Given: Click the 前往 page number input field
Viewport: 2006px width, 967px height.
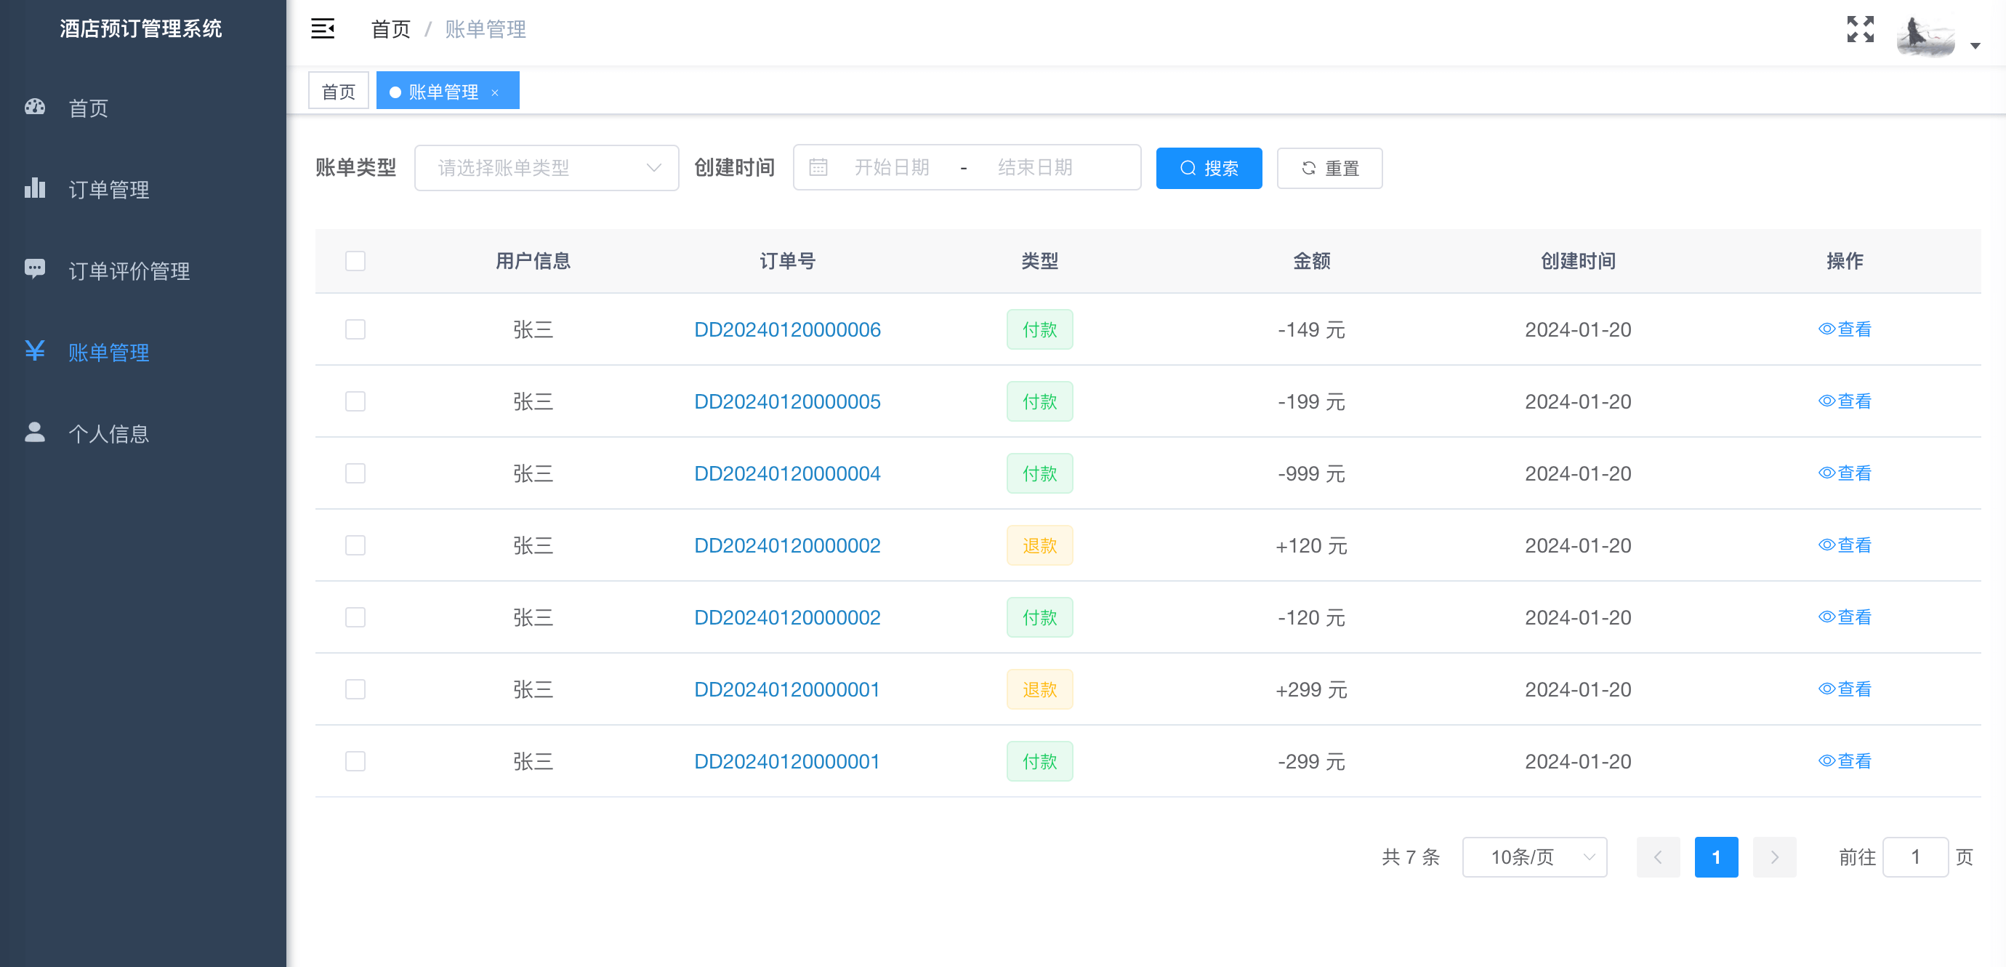Looking at the screenshot, I should [x=1917, y=857].
